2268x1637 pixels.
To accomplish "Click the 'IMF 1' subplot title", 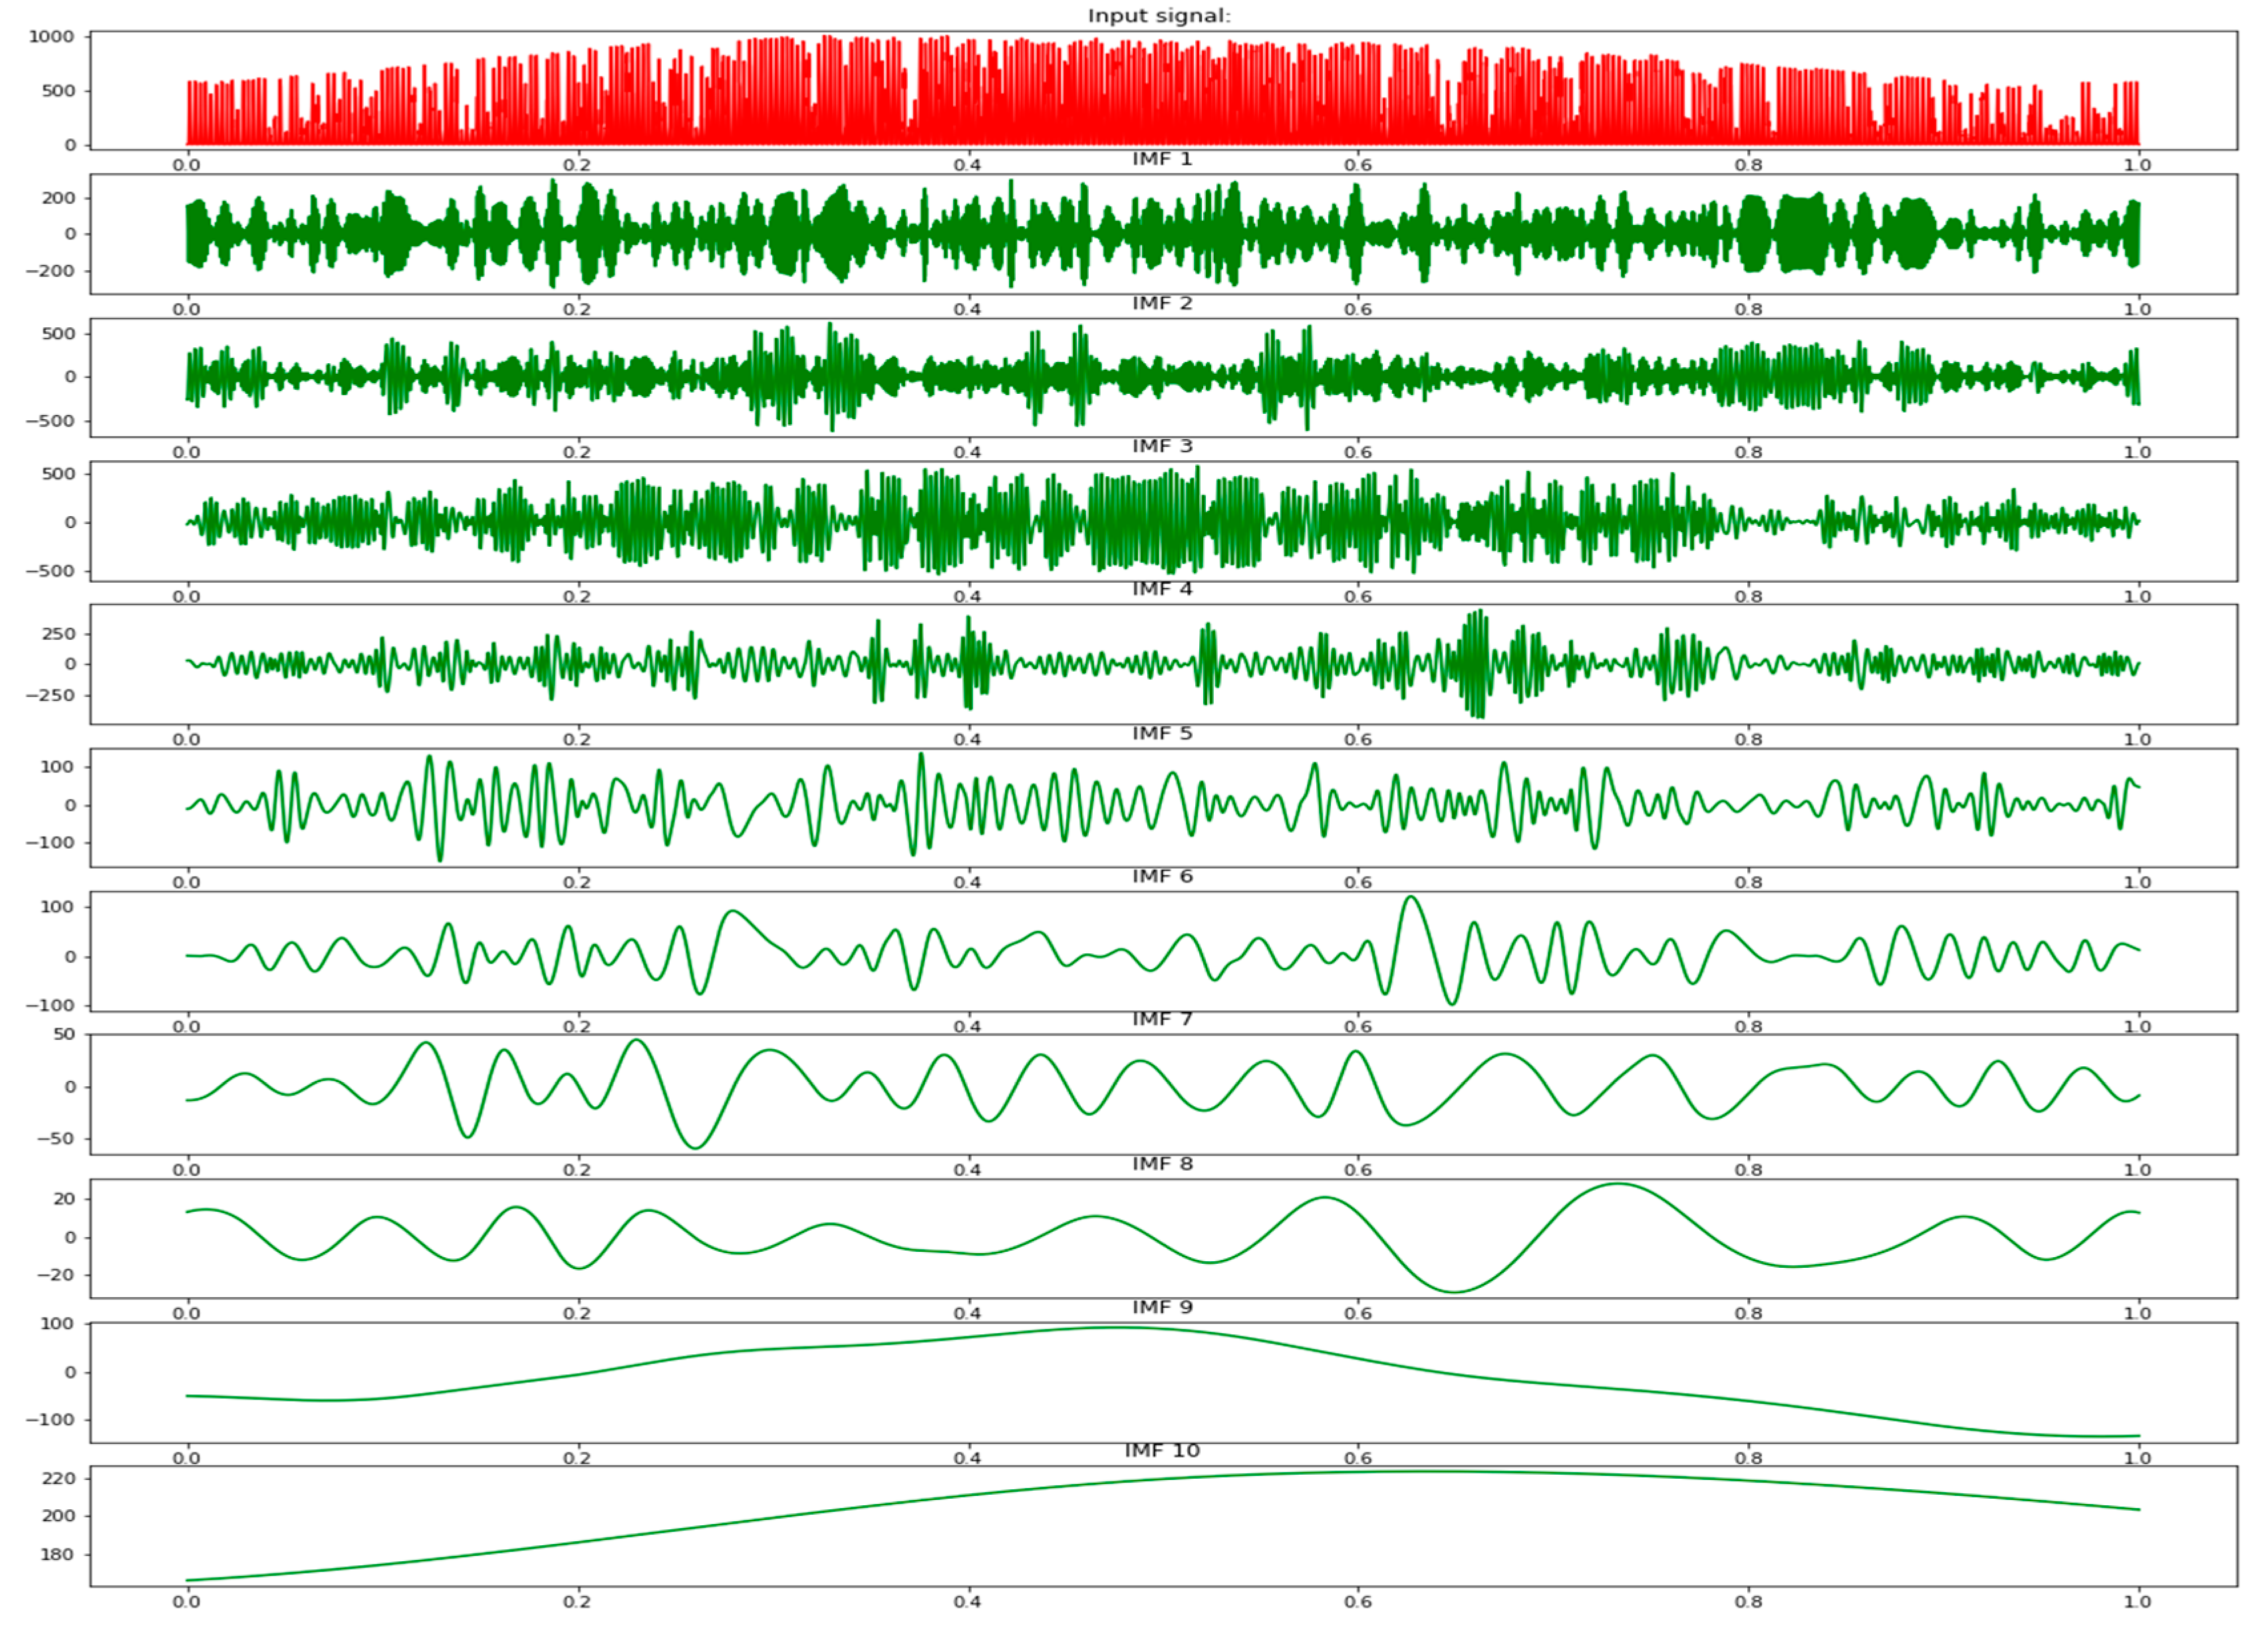I will (1162, 159).
